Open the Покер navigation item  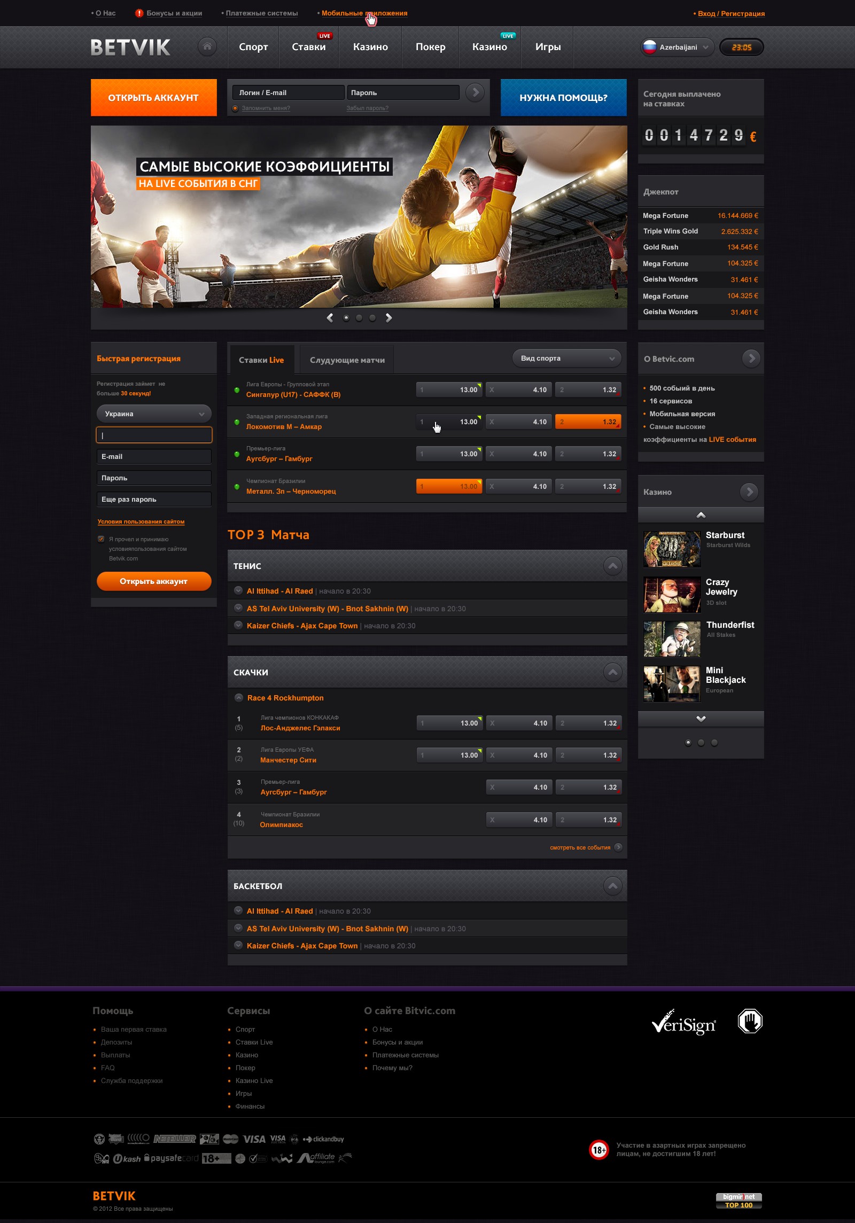tap(430, 47)
